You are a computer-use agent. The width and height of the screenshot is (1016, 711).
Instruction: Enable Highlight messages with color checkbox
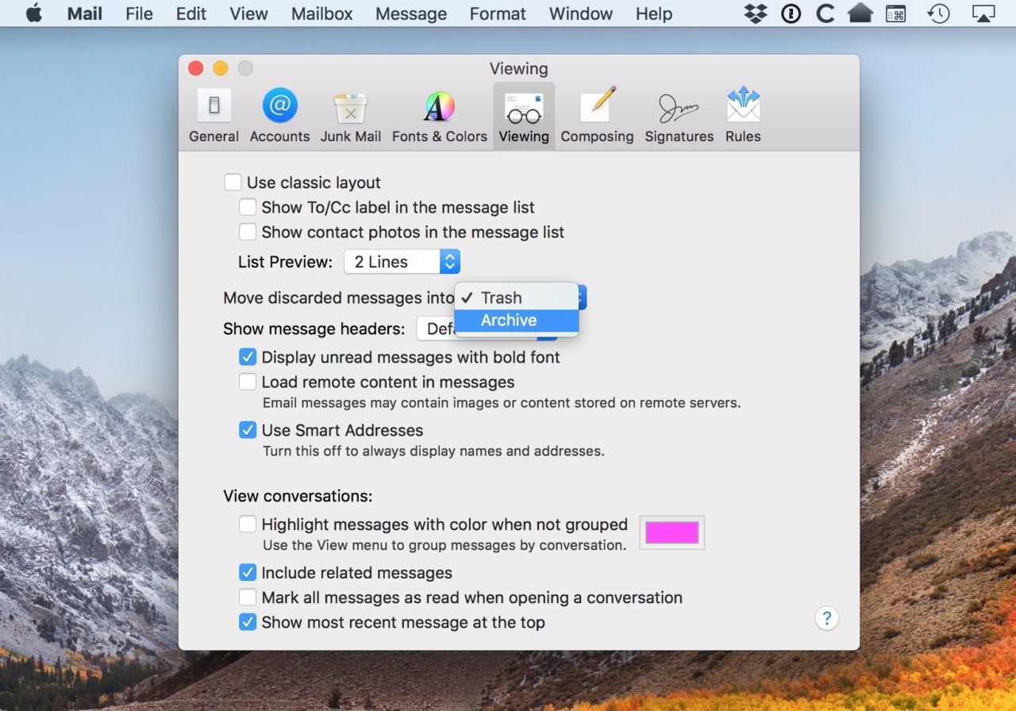(x=248, y=525)
